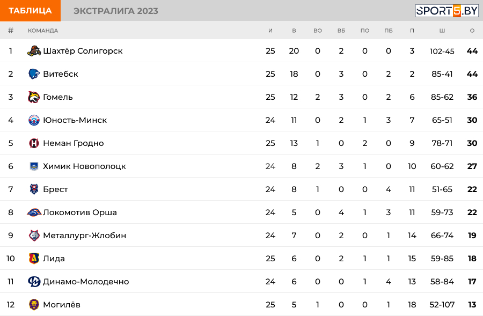This screenshot has height=316, width=483.
Task: Open the Брест team name link
Action: pos(55,189)
